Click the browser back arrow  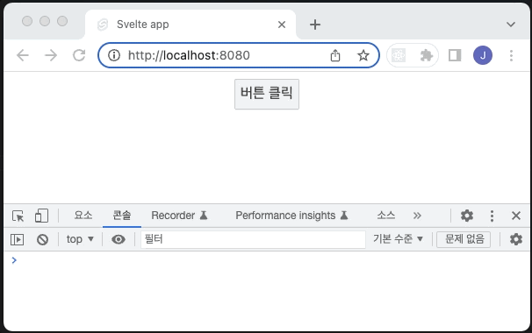(x=23, y=55)
